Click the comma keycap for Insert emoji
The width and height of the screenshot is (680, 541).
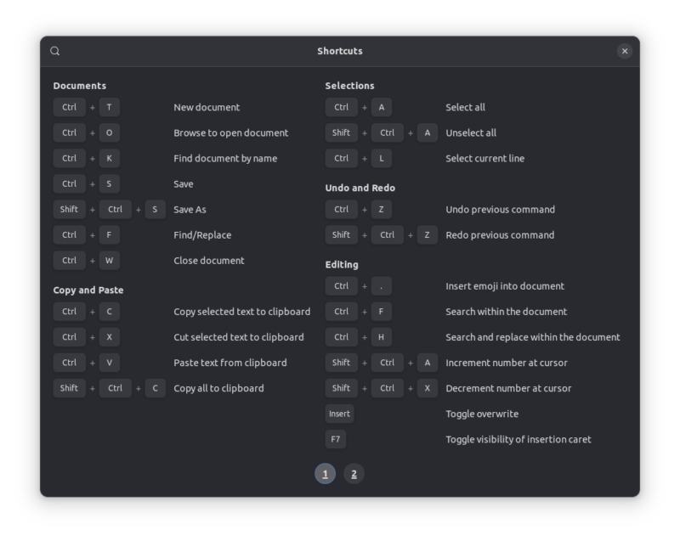[380, 286]
